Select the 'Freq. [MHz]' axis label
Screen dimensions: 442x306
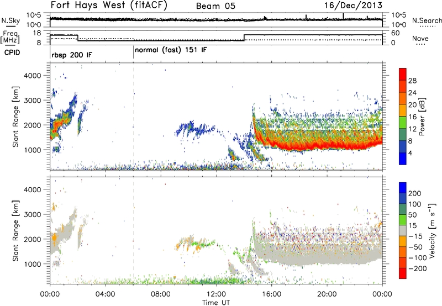10,38
